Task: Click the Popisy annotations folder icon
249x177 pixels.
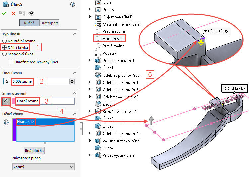Action: 98,10
